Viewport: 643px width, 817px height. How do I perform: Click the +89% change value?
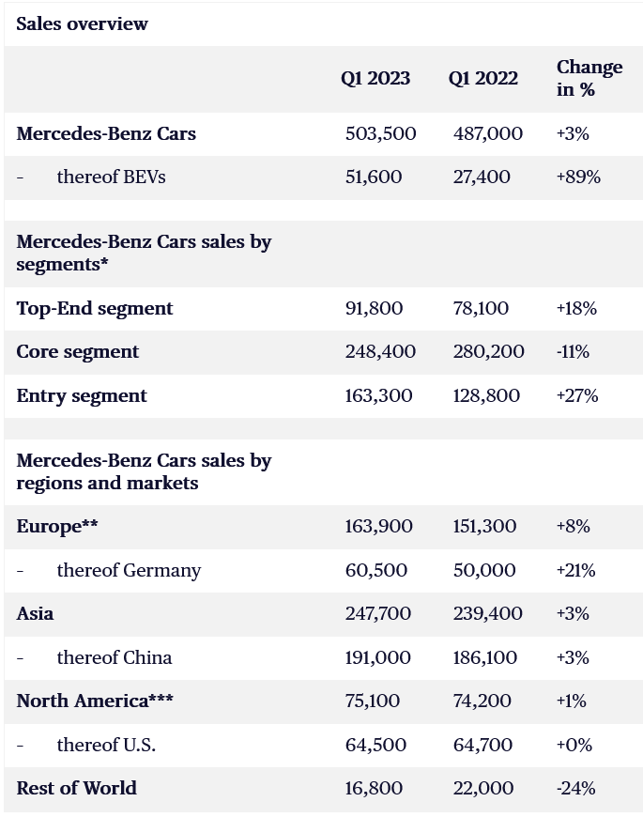tap(578, 177)
